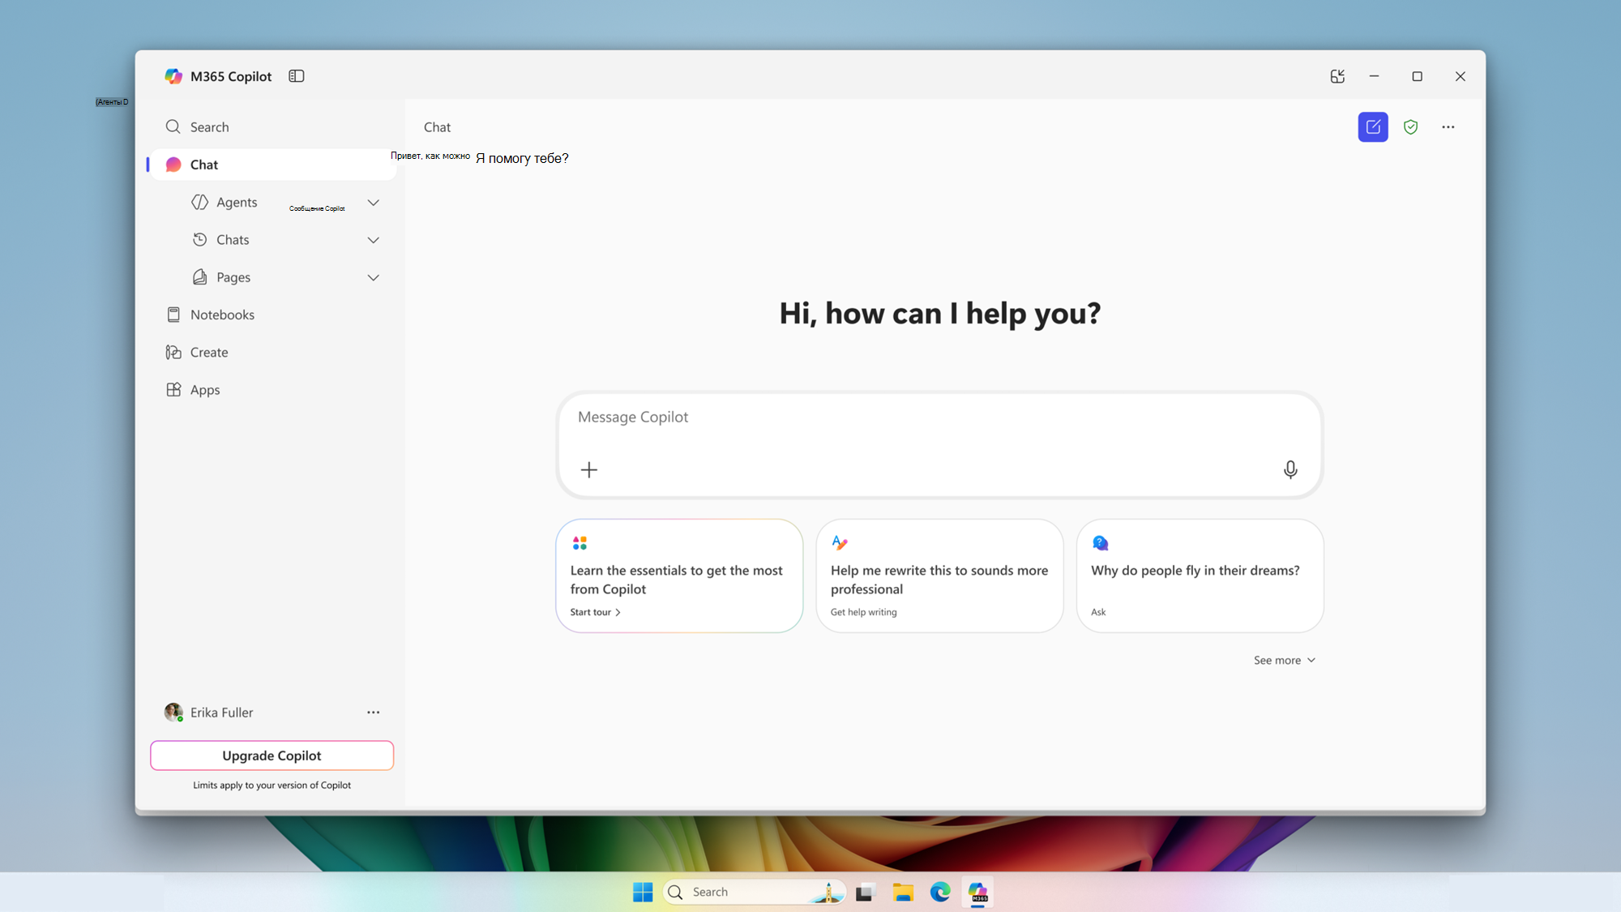Open the Apps sidebar item

[x=205, y=390]
